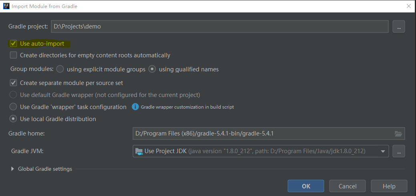Click the 'Gradle home:' label

tap(26, 133)
